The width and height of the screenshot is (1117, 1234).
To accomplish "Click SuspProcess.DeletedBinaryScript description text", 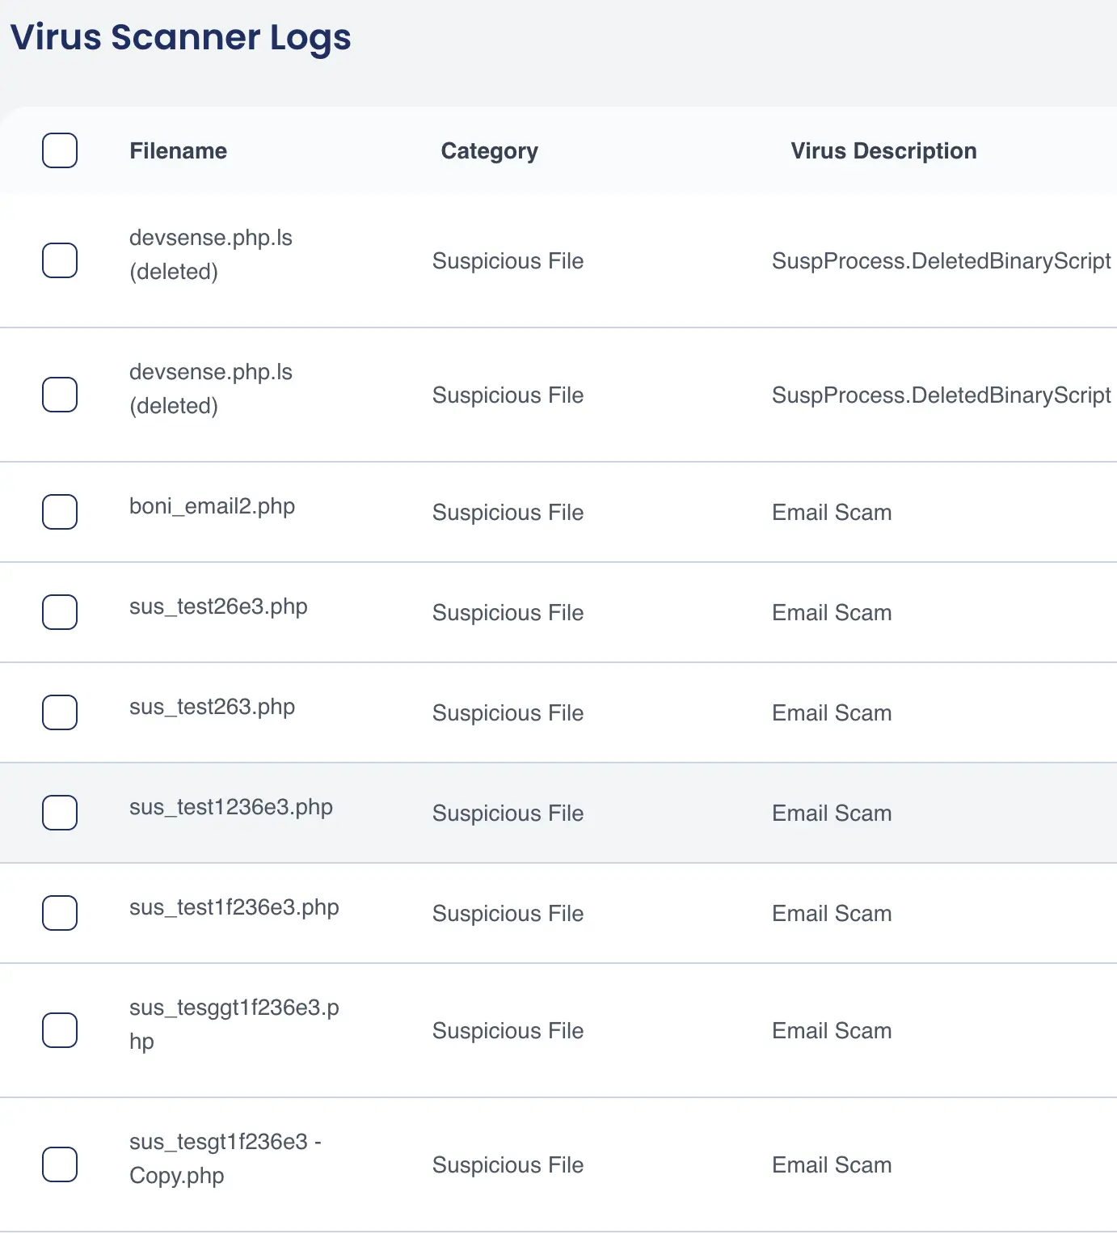I will coord(942,260).
